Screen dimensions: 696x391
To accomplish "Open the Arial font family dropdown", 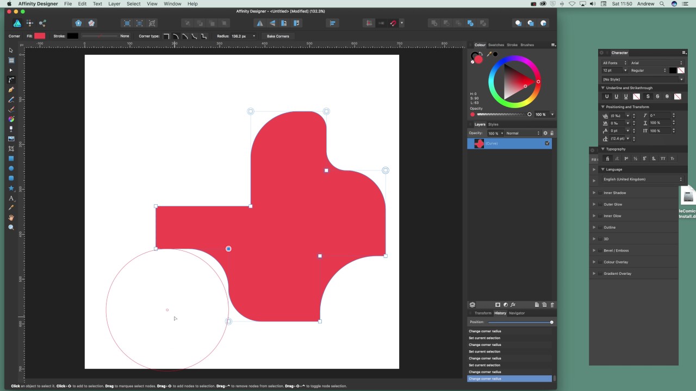I will tap(657, 63).
